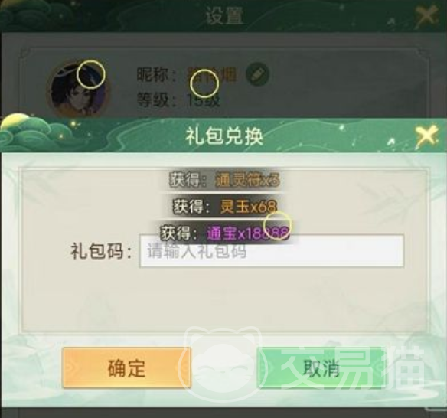Click the 礼包码 label

[x=101, y=251]
